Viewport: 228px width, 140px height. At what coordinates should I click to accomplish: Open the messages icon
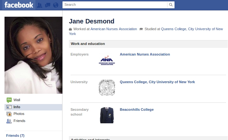(48, 5)
